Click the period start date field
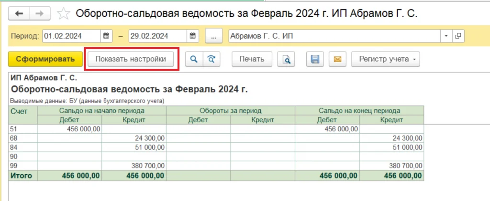490x201 pixels. [71, 36]
